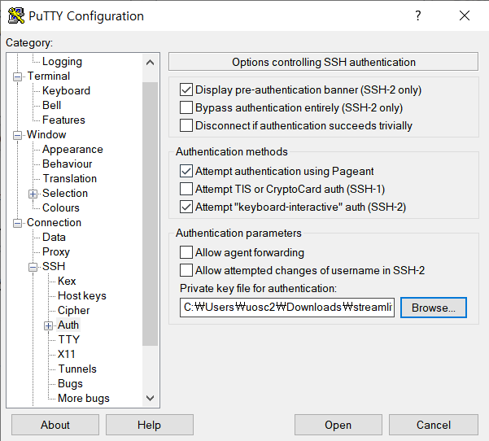Select the Translation category

(x=69, y=178)
